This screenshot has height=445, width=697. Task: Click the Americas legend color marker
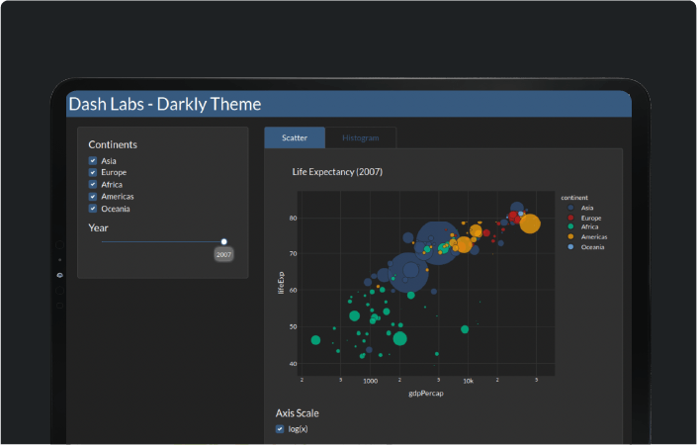pyautogui.click(x=571, y=237)
